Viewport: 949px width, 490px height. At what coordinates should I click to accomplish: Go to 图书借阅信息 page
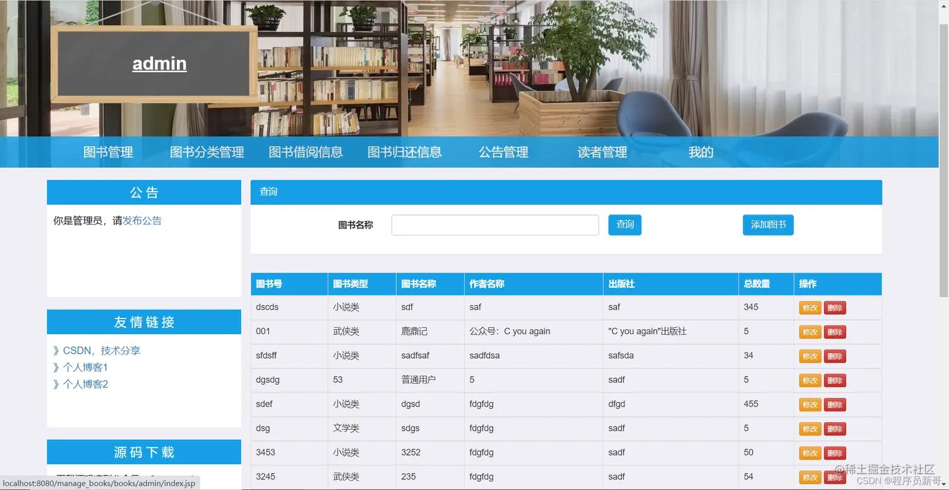click(x=306, y=152)
